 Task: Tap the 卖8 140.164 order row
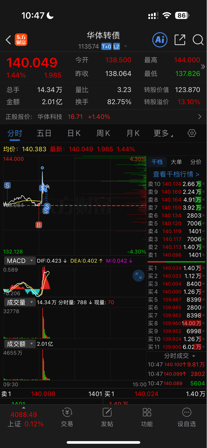click(176, 200)
